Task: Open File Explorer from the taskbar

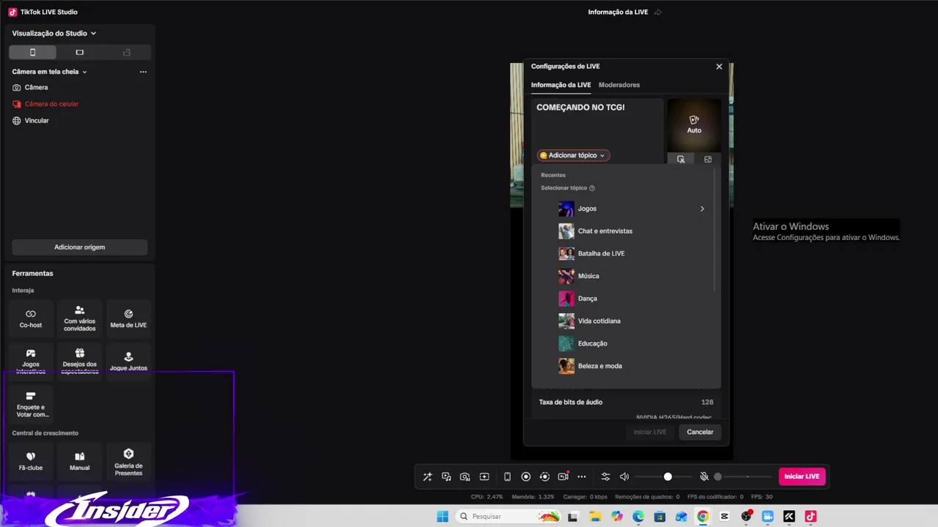Action: coord(596,517)
